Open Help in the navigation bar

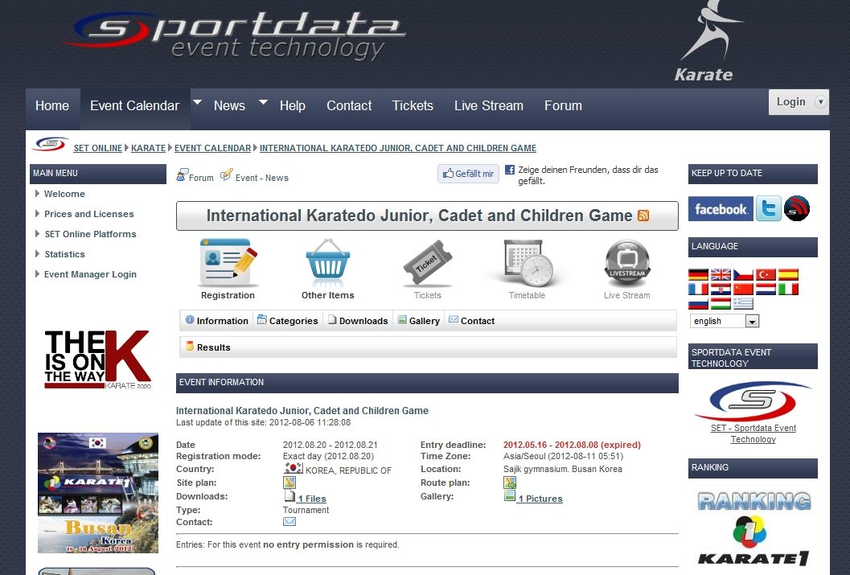(293, 105)
